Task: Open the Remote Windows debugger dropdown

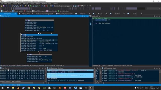Action: tap(71, 6)
